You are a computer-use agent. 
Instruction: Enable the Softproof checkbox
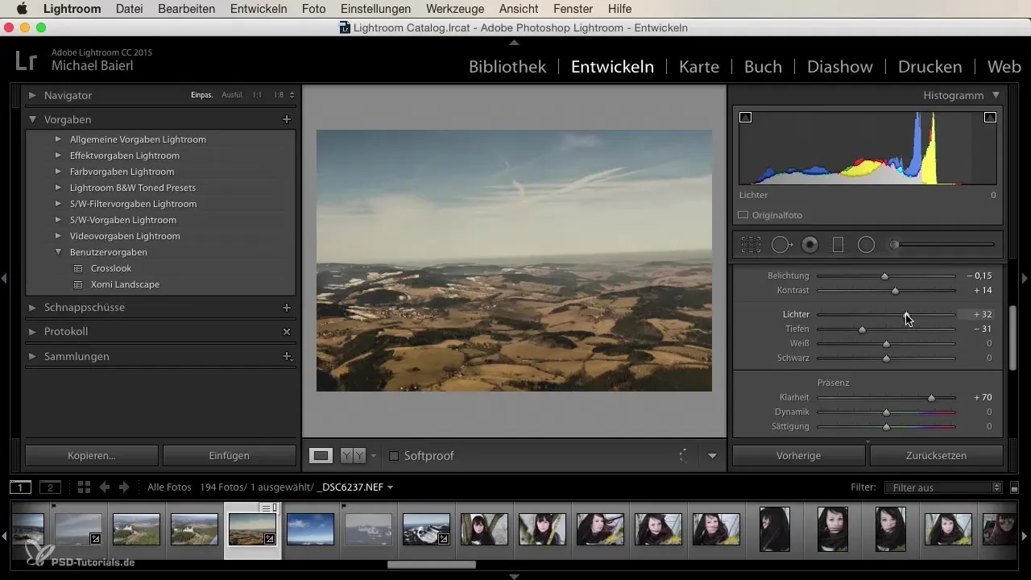click(394, 456)
